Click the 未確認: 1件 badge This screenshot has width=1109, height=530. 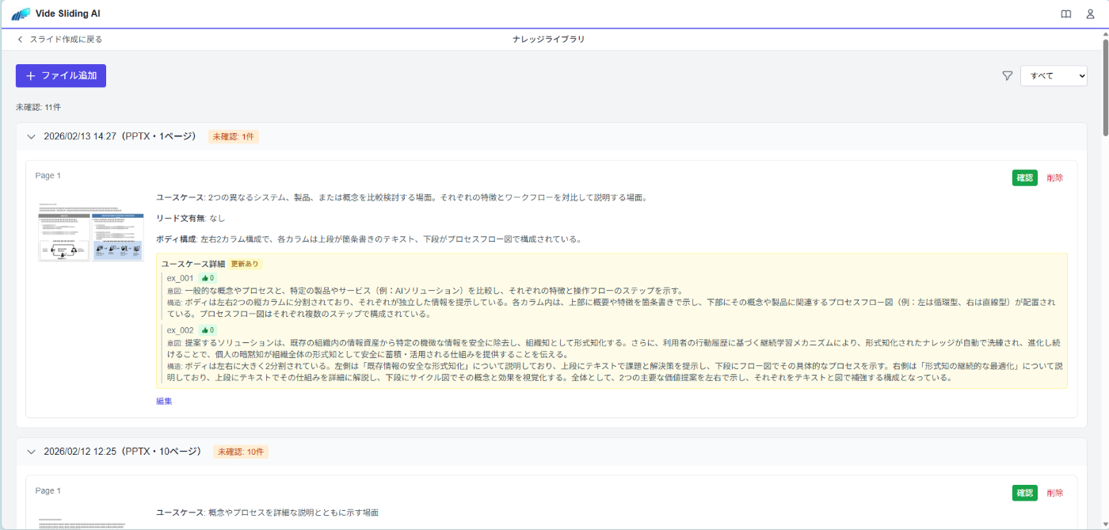tap(234, 136)
